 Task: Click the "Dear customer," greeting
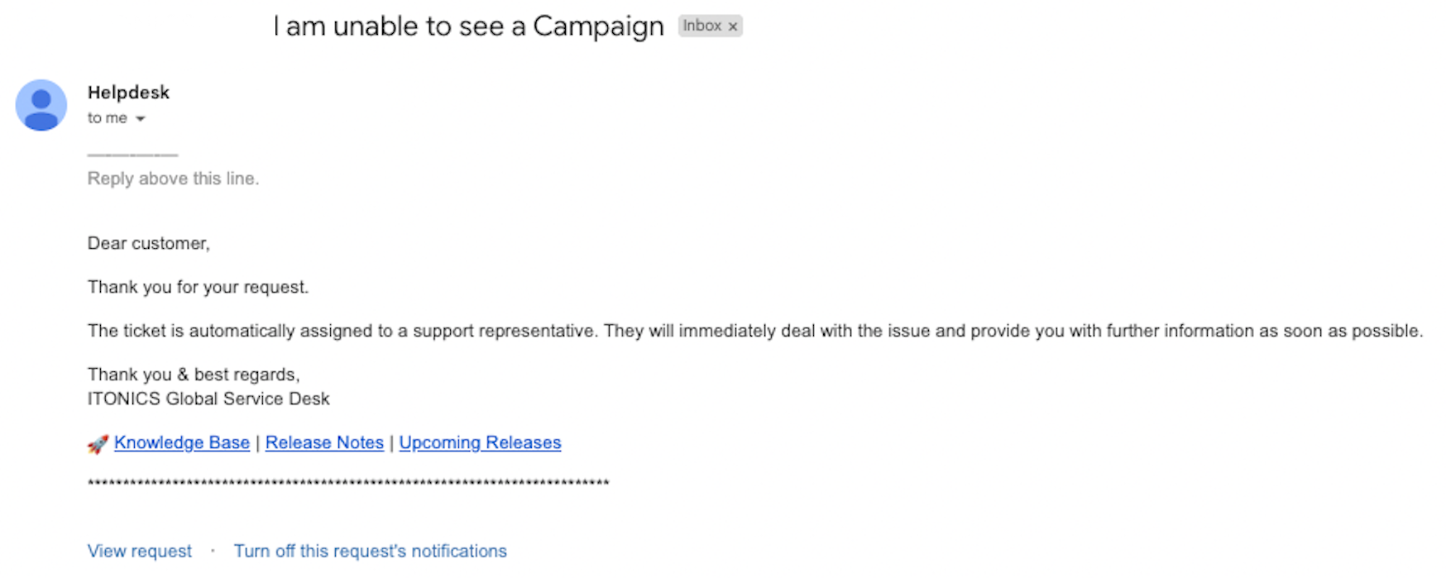pos(149,243)
